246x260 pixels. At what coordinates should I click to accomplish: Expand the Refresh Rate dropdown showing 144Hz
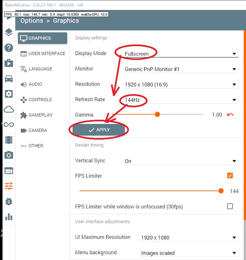181,100
